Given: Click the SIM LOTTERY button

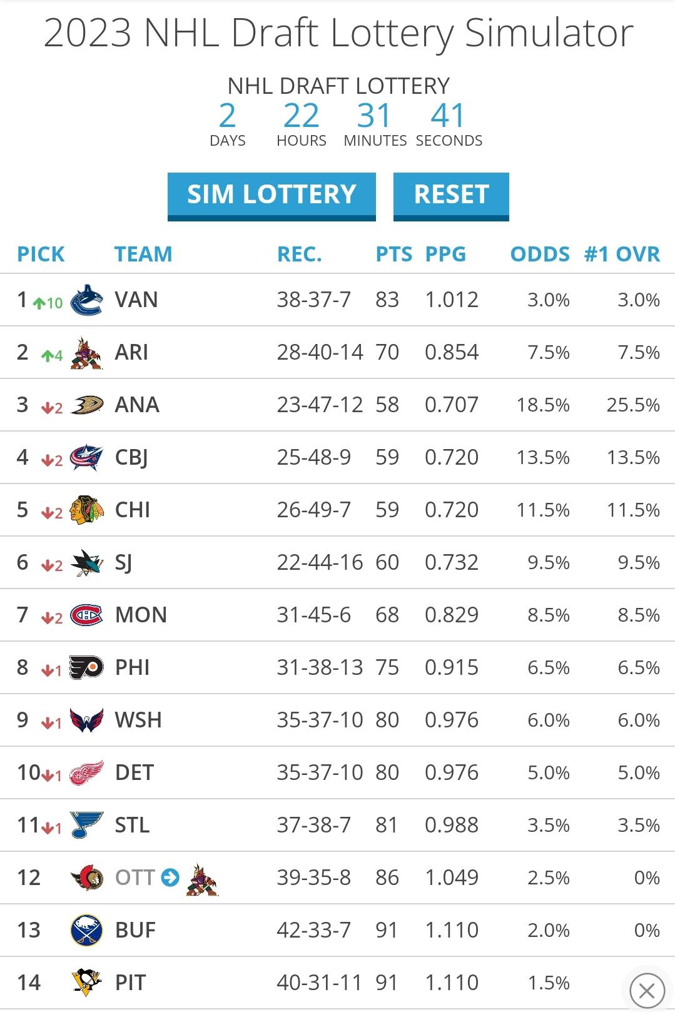Looking at the screenshot, I should [272, 195].
